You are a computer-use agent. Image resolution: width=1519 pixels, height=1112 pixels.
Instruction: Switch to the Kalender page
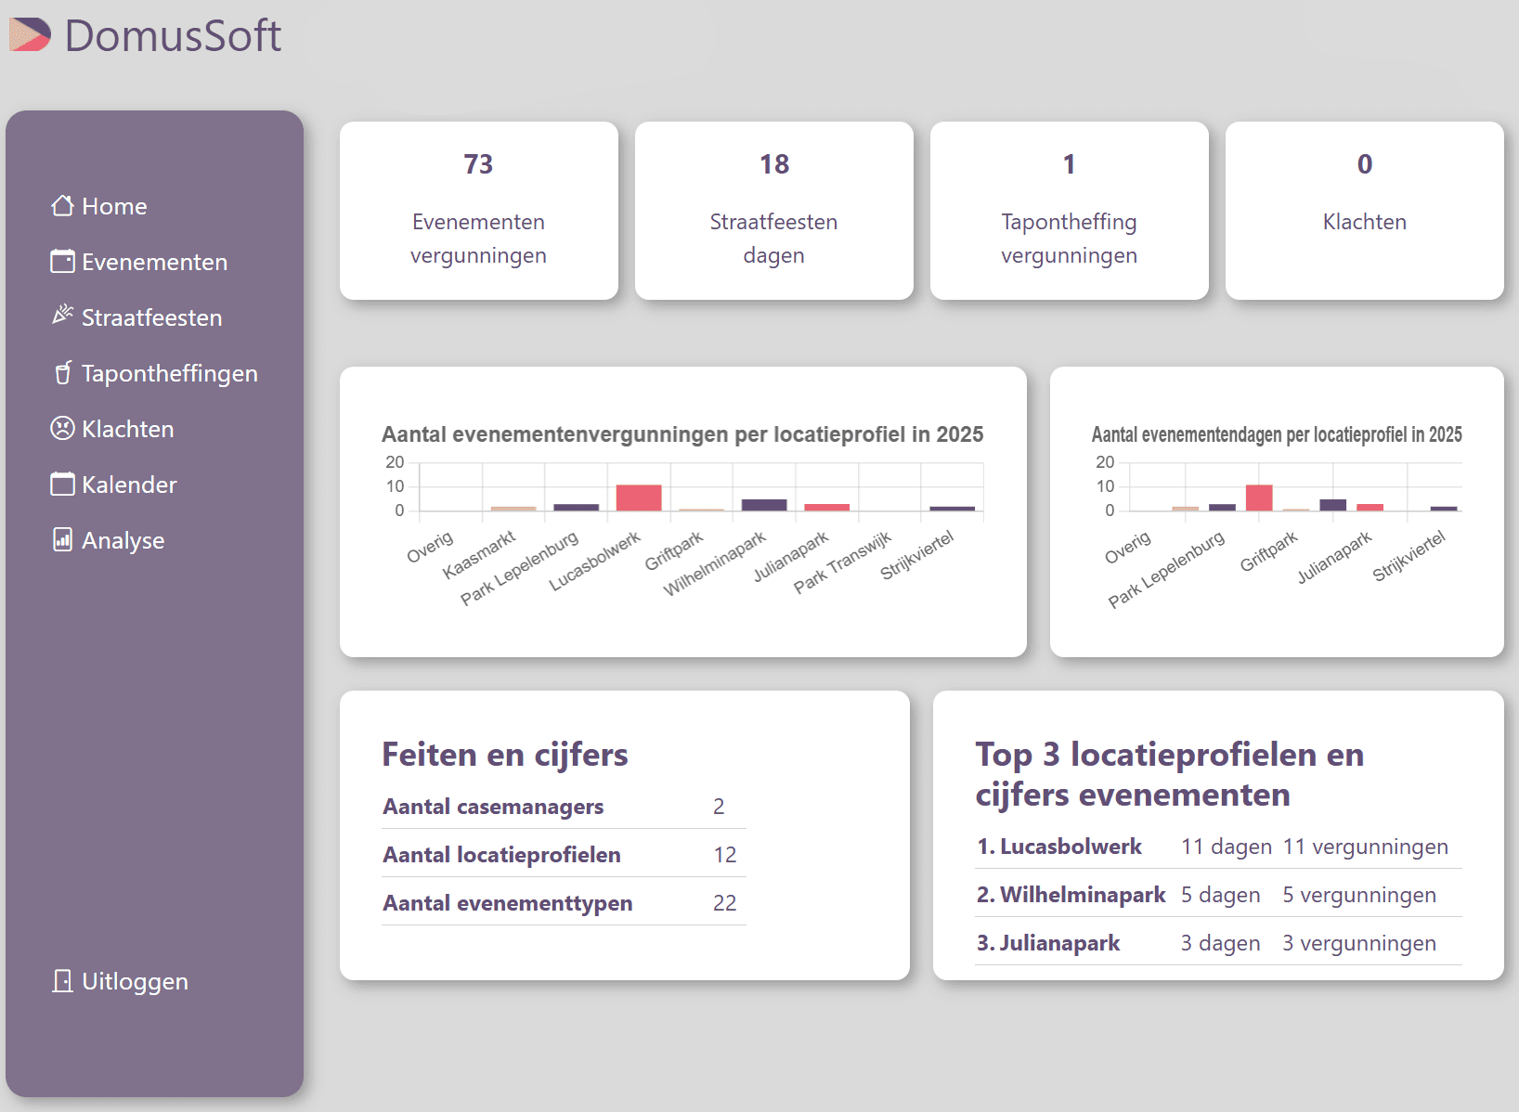pyautogui.click(x=113, y=485)
